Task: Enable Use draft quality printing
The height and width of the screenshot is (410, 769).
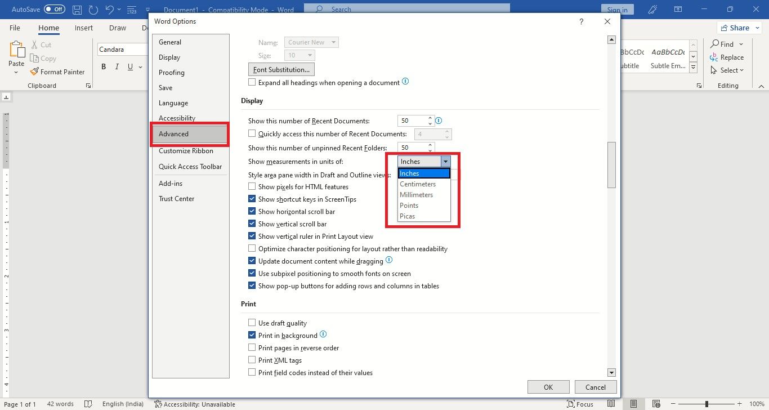Action: (252, 323)
